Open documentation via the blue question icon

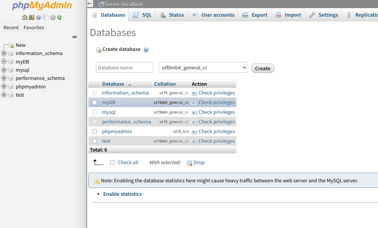(x=38, y=17)
